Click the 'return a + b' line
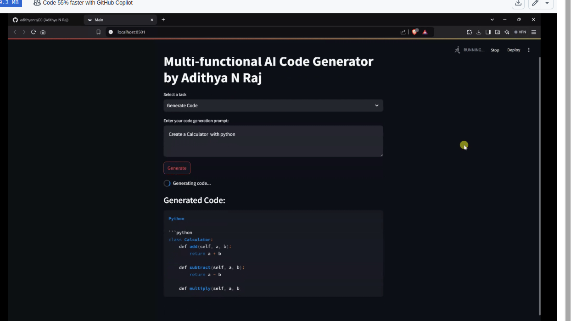Image resolution: width=571 pixels, height=321 pixels. click(205, 254)
